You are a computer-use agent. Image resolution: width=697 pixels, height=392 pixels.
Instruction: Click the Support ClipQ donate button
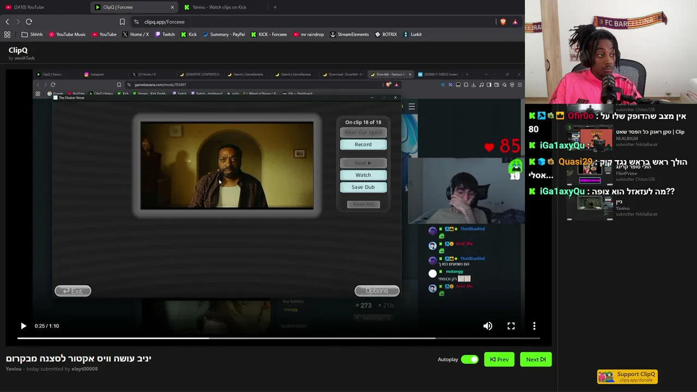click(x=627, y=376)
